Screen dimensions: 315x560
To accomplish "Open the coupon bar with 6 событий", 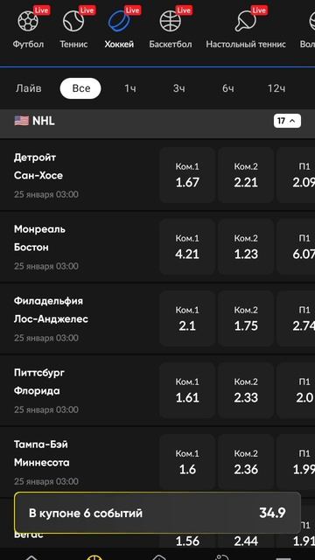I will coord(157,513).
